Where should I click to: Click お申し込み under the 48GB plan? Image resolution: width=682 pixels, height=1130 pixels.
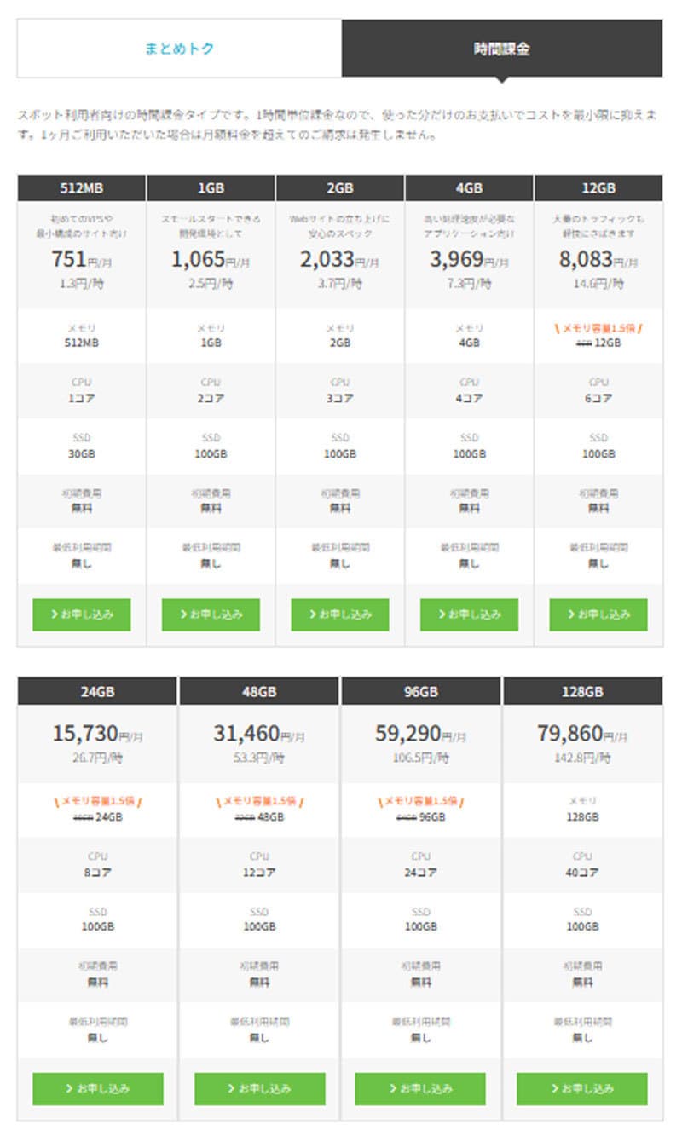click(260, 1088)
